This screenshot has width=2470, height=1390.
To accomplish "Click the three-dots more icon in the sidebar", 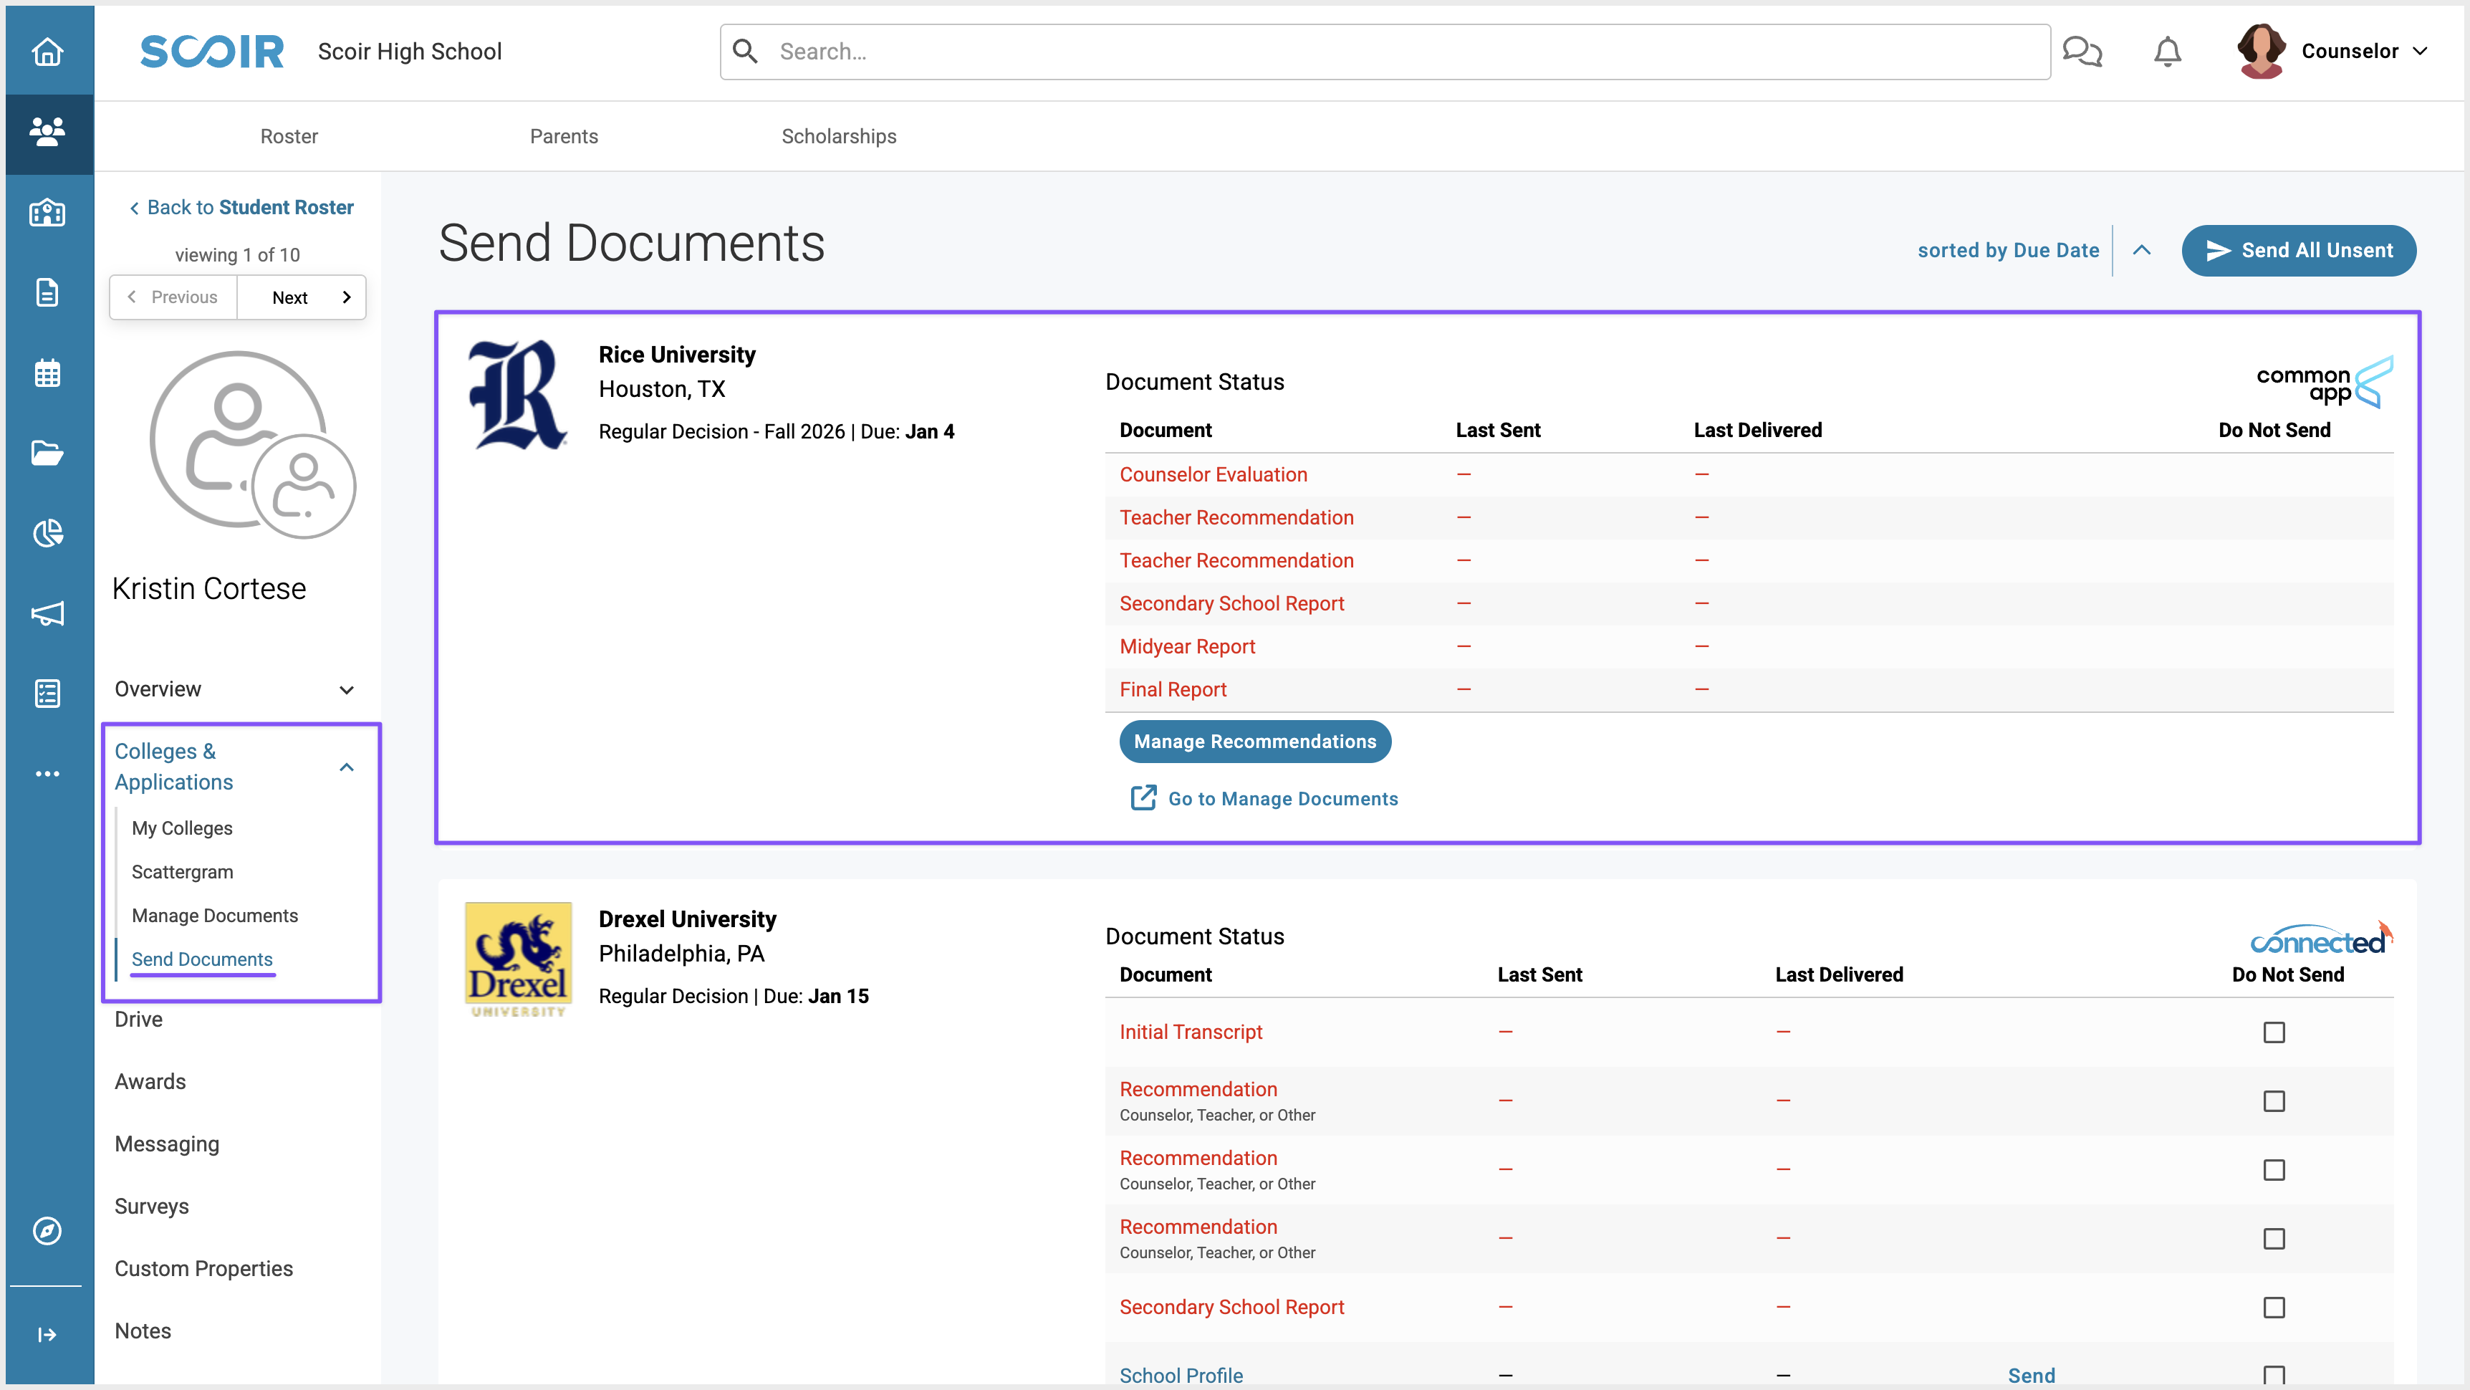I will [47, 773].
